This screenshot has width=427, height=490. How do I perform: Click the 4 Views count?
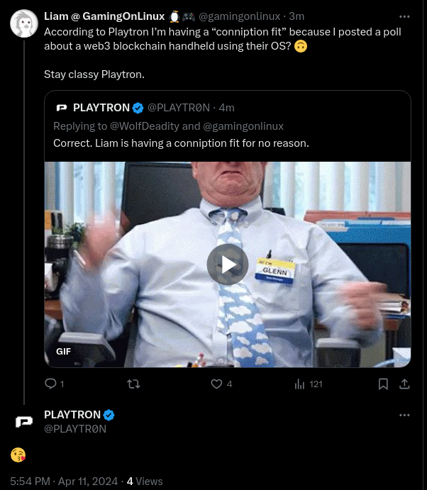coord(145,481)
